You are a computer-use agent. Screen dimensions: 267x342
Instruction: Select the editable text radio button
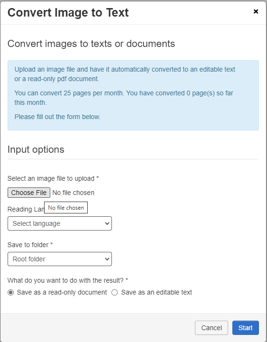114,293
